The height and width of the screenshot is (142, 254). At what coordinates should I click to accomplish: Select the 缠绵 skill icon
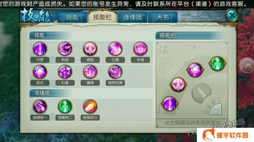[x=90, y=72]
